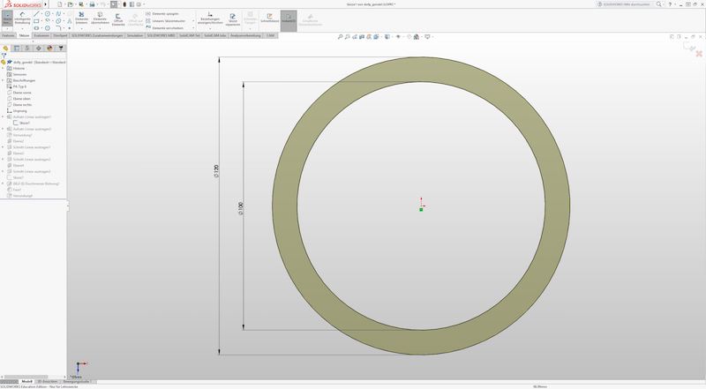The image size is (706, 389).
Task: Click the Ø100 inner diameter dimension
Action: 240,208
